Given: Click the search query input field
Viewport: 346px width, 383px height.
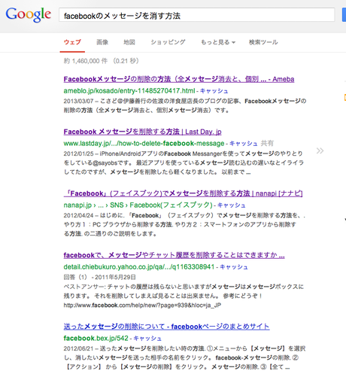Looking at the screenshot, I should pos(197,15).
